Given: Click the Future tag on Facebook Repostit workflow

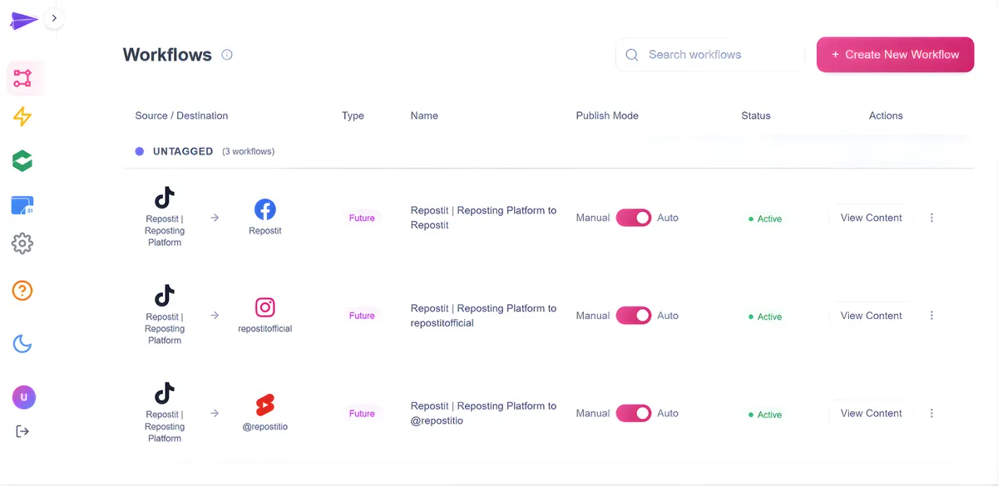Looking at the screenshot, I should coord(362,218).
